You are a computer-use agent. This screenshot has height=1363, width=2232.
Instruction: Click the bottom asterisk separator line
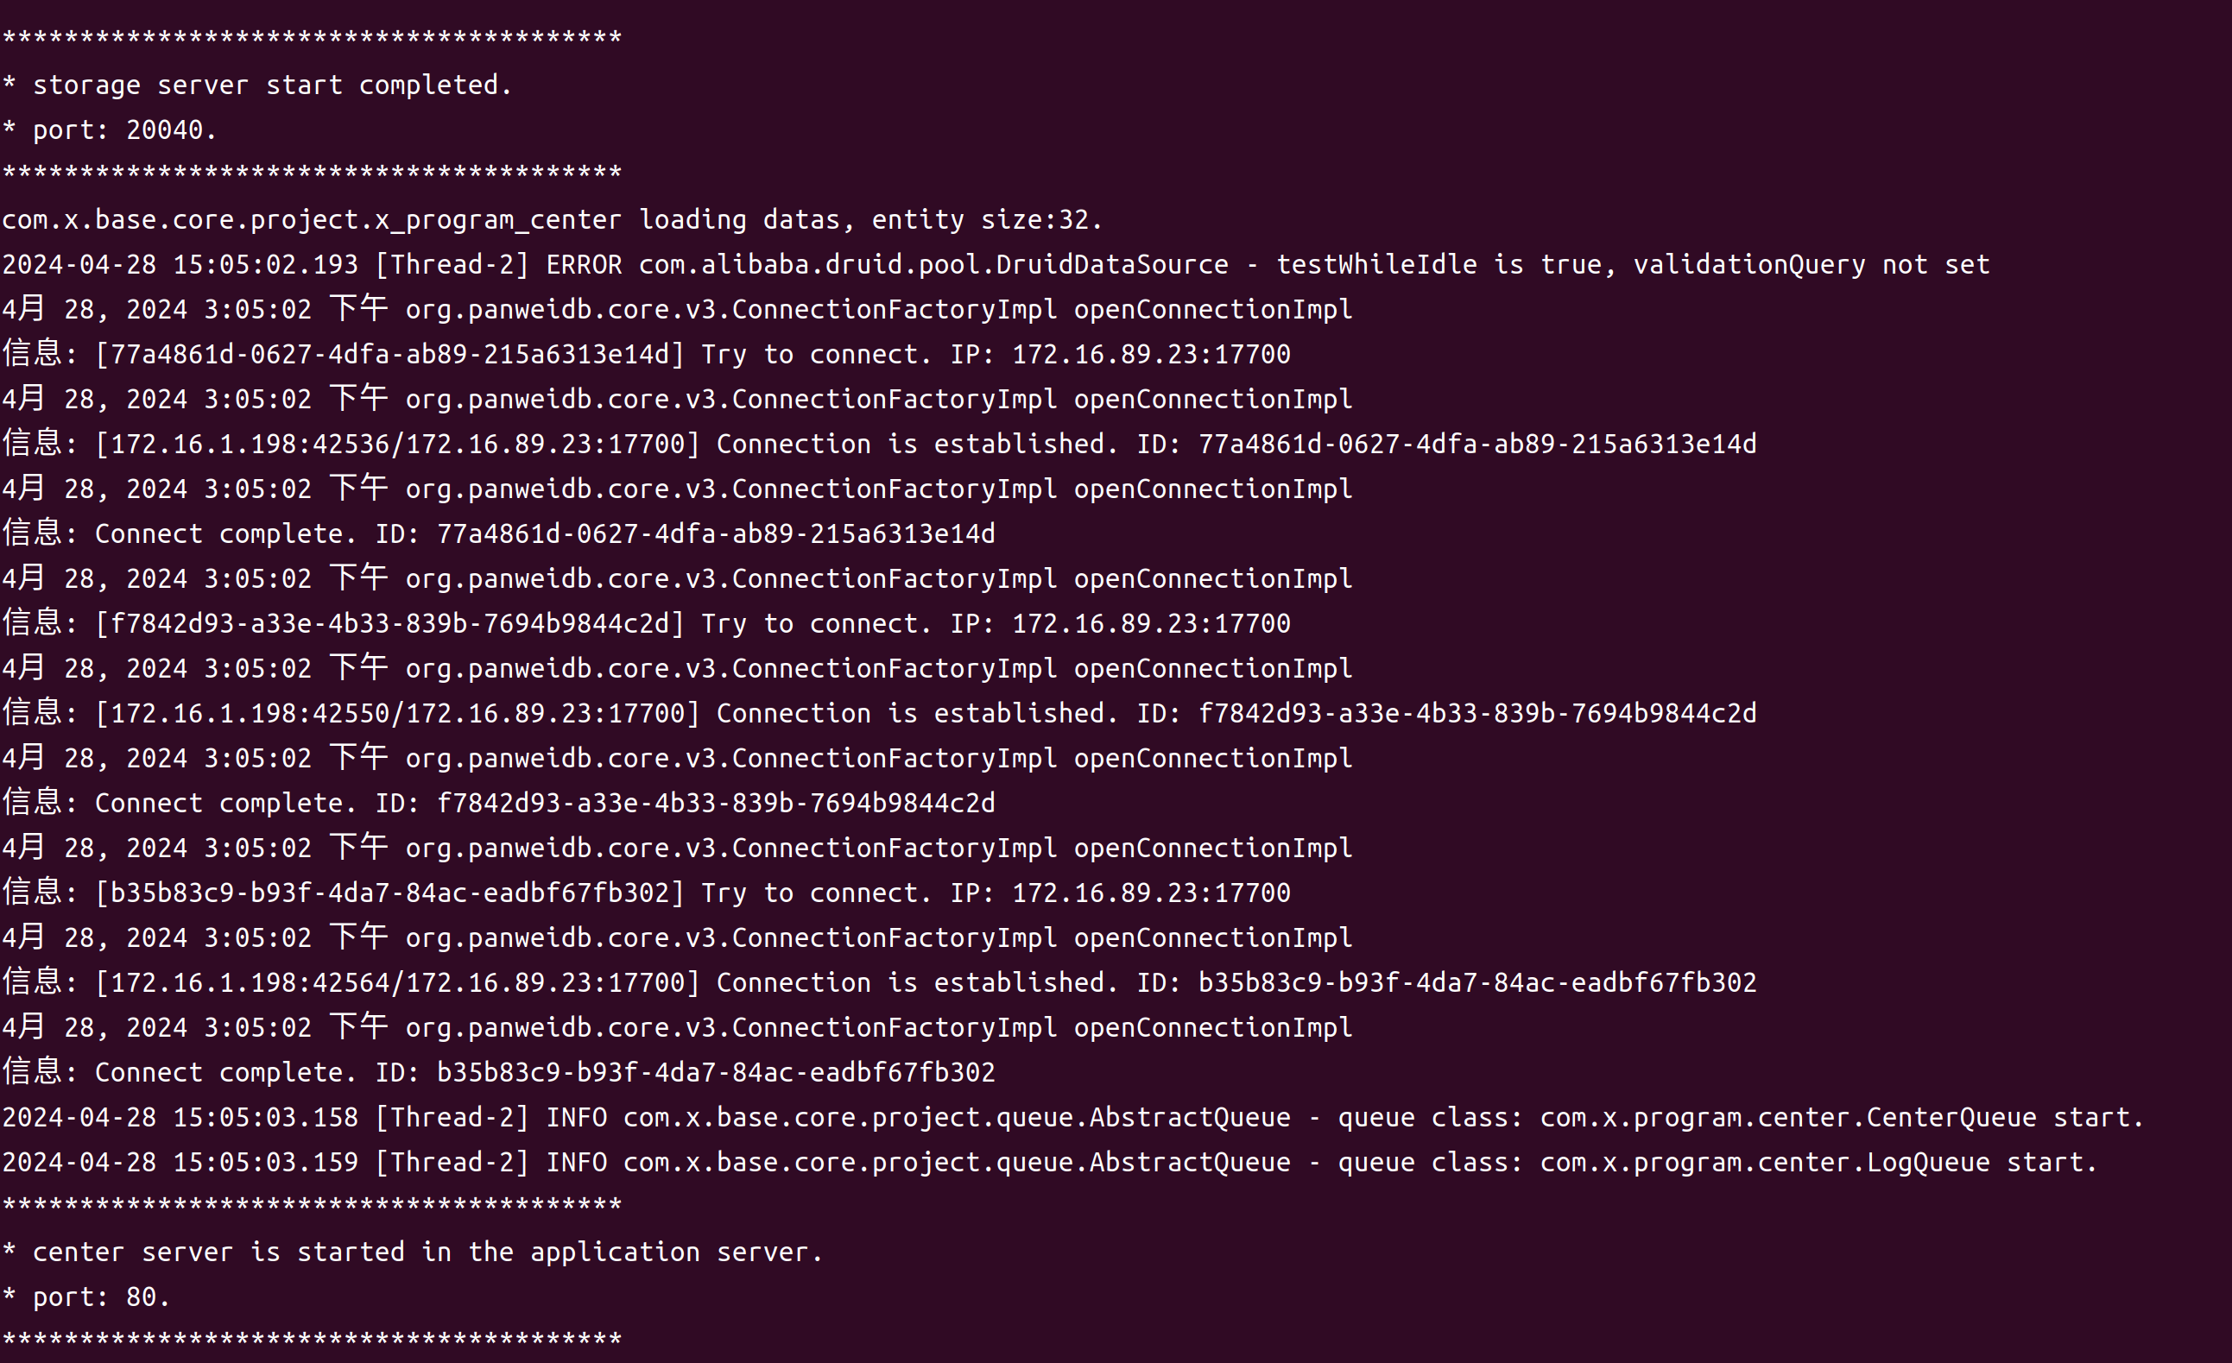coord(312,1340)
